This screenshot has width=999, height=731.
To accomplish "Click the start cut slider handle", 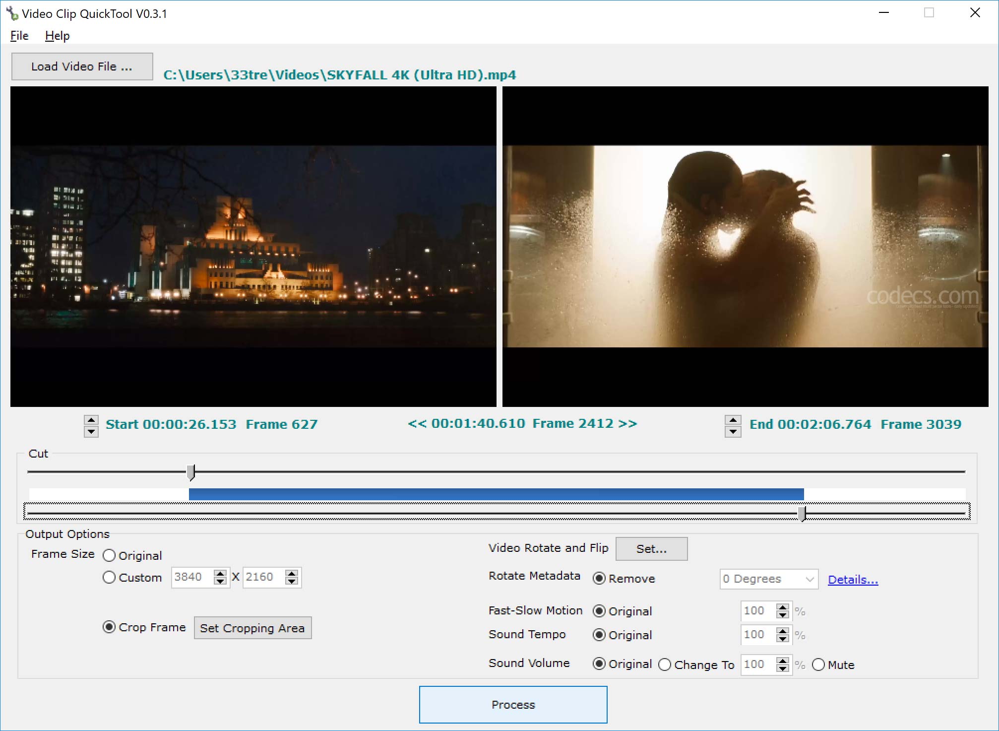I will tap(191, 472).
